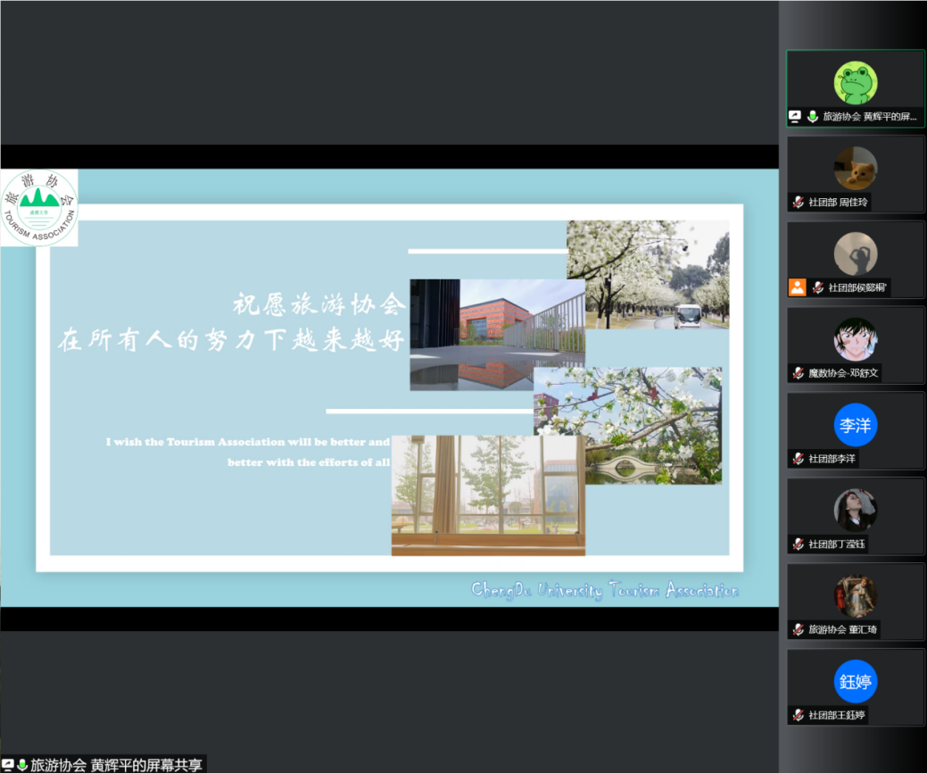Viewport: 927px width, 773px height.
Task: Click the green mic icon in the bottom-left label
Action: (x=22, y=765)
